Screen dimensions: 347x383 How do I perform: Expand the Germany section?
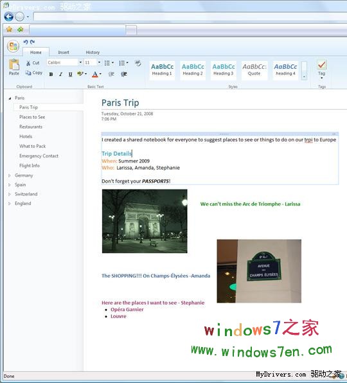10,175
